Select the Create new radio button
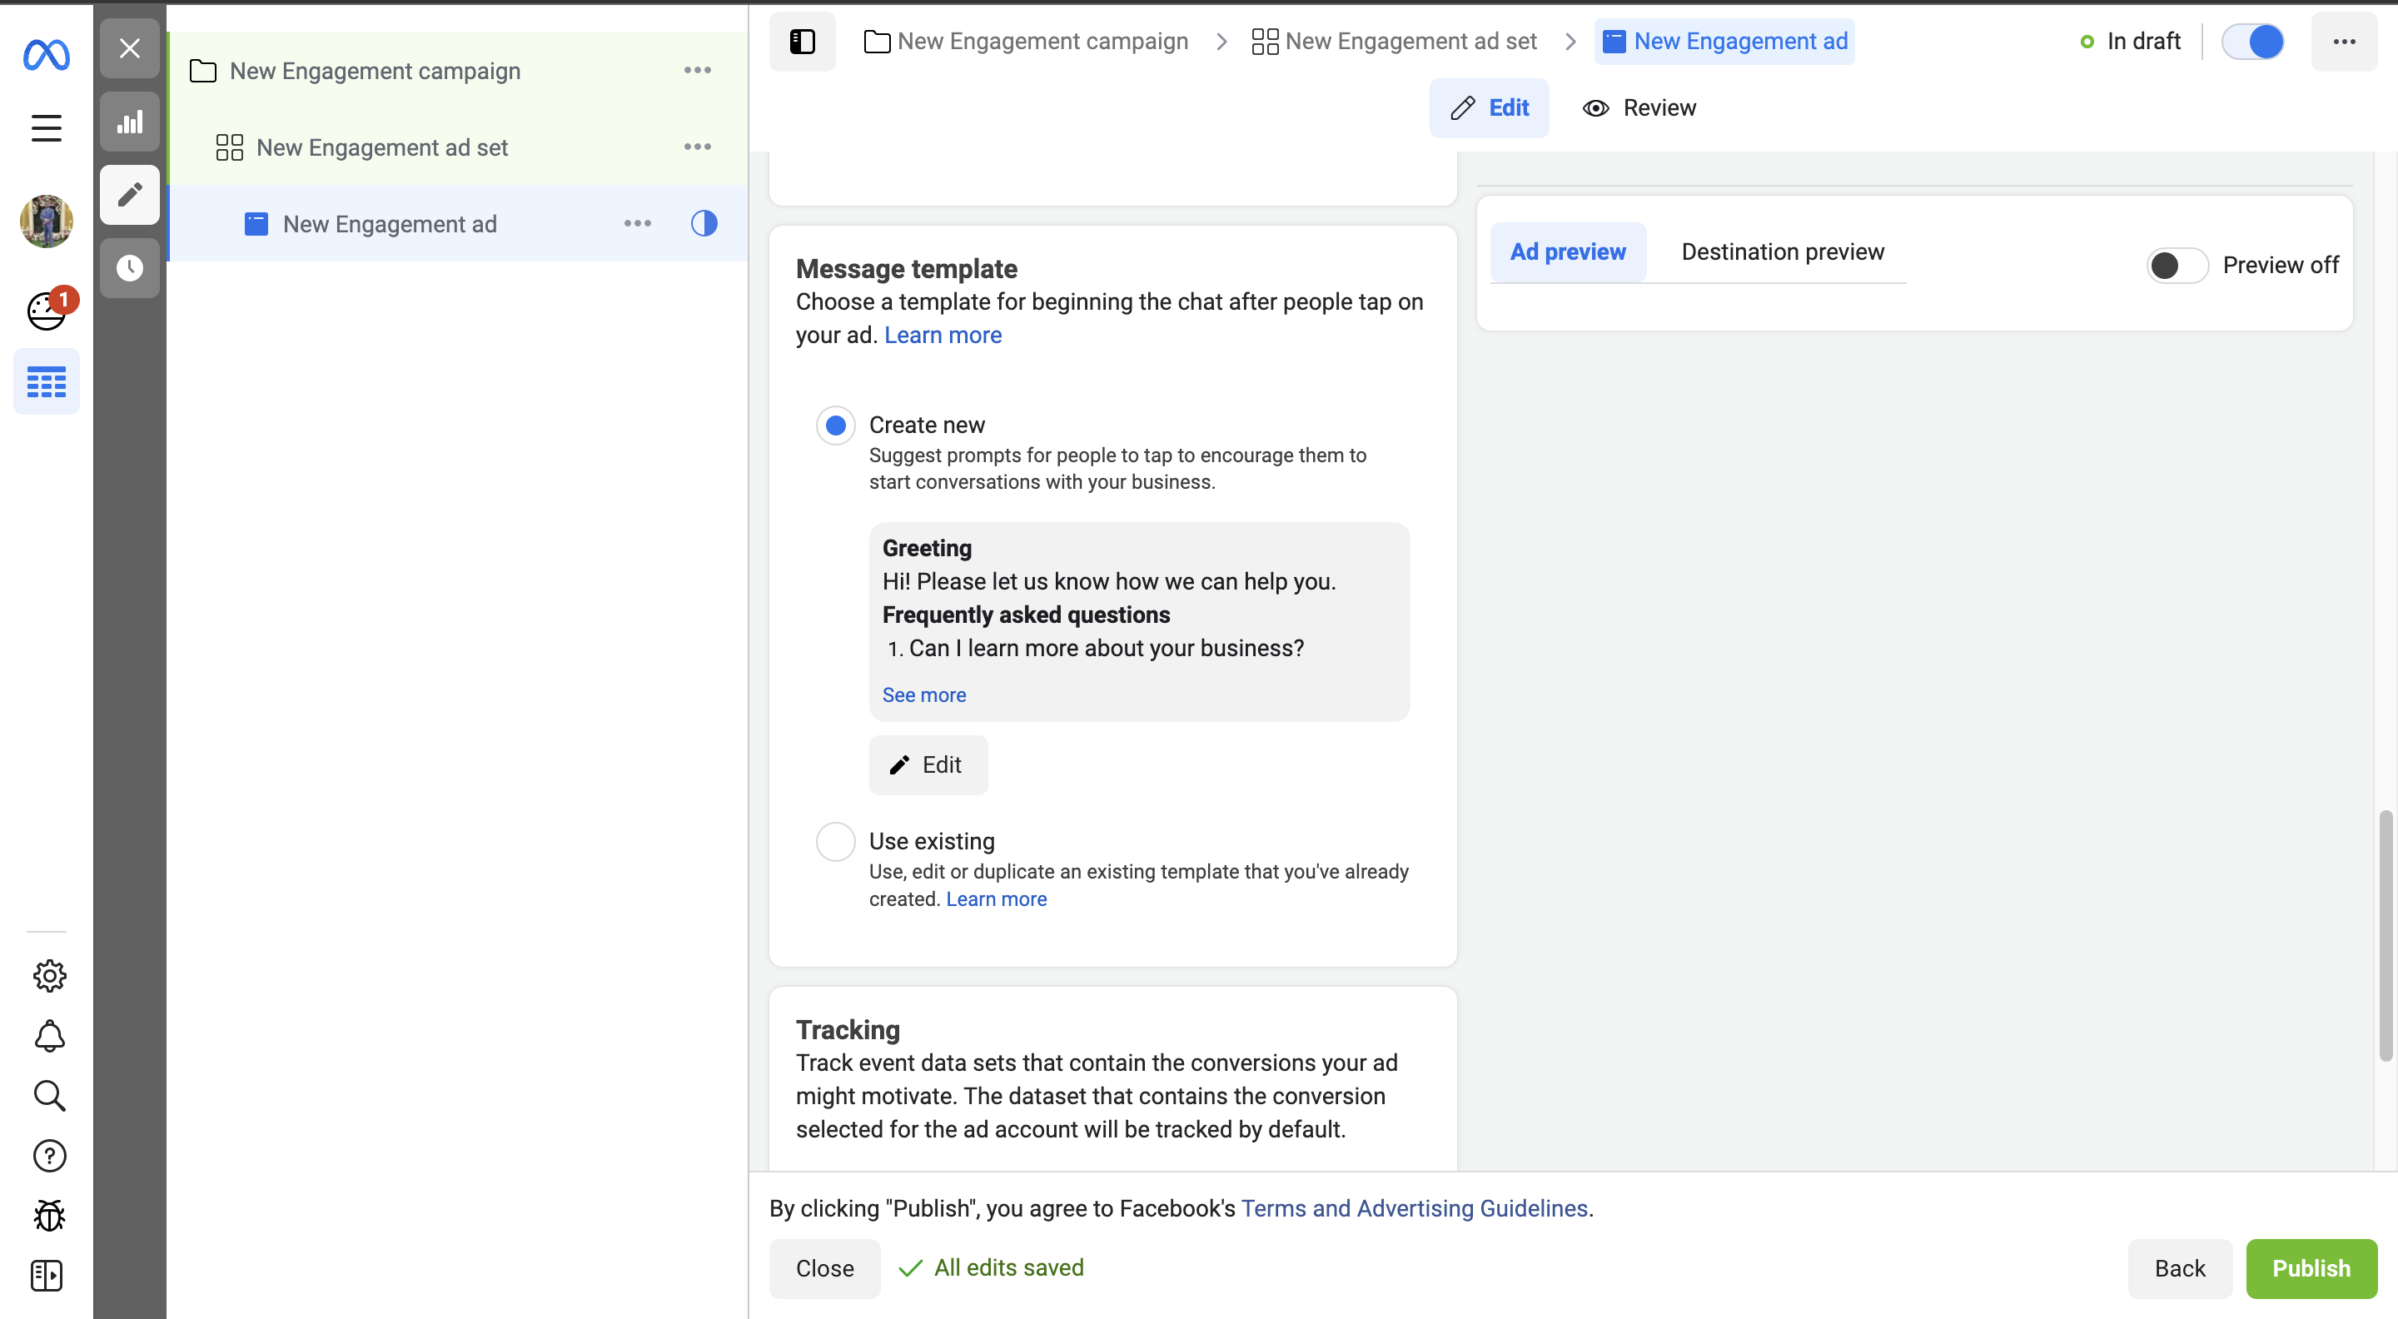Image resolution: width=2398 pixels, height=1319 pixels. (x=835, y=426)
